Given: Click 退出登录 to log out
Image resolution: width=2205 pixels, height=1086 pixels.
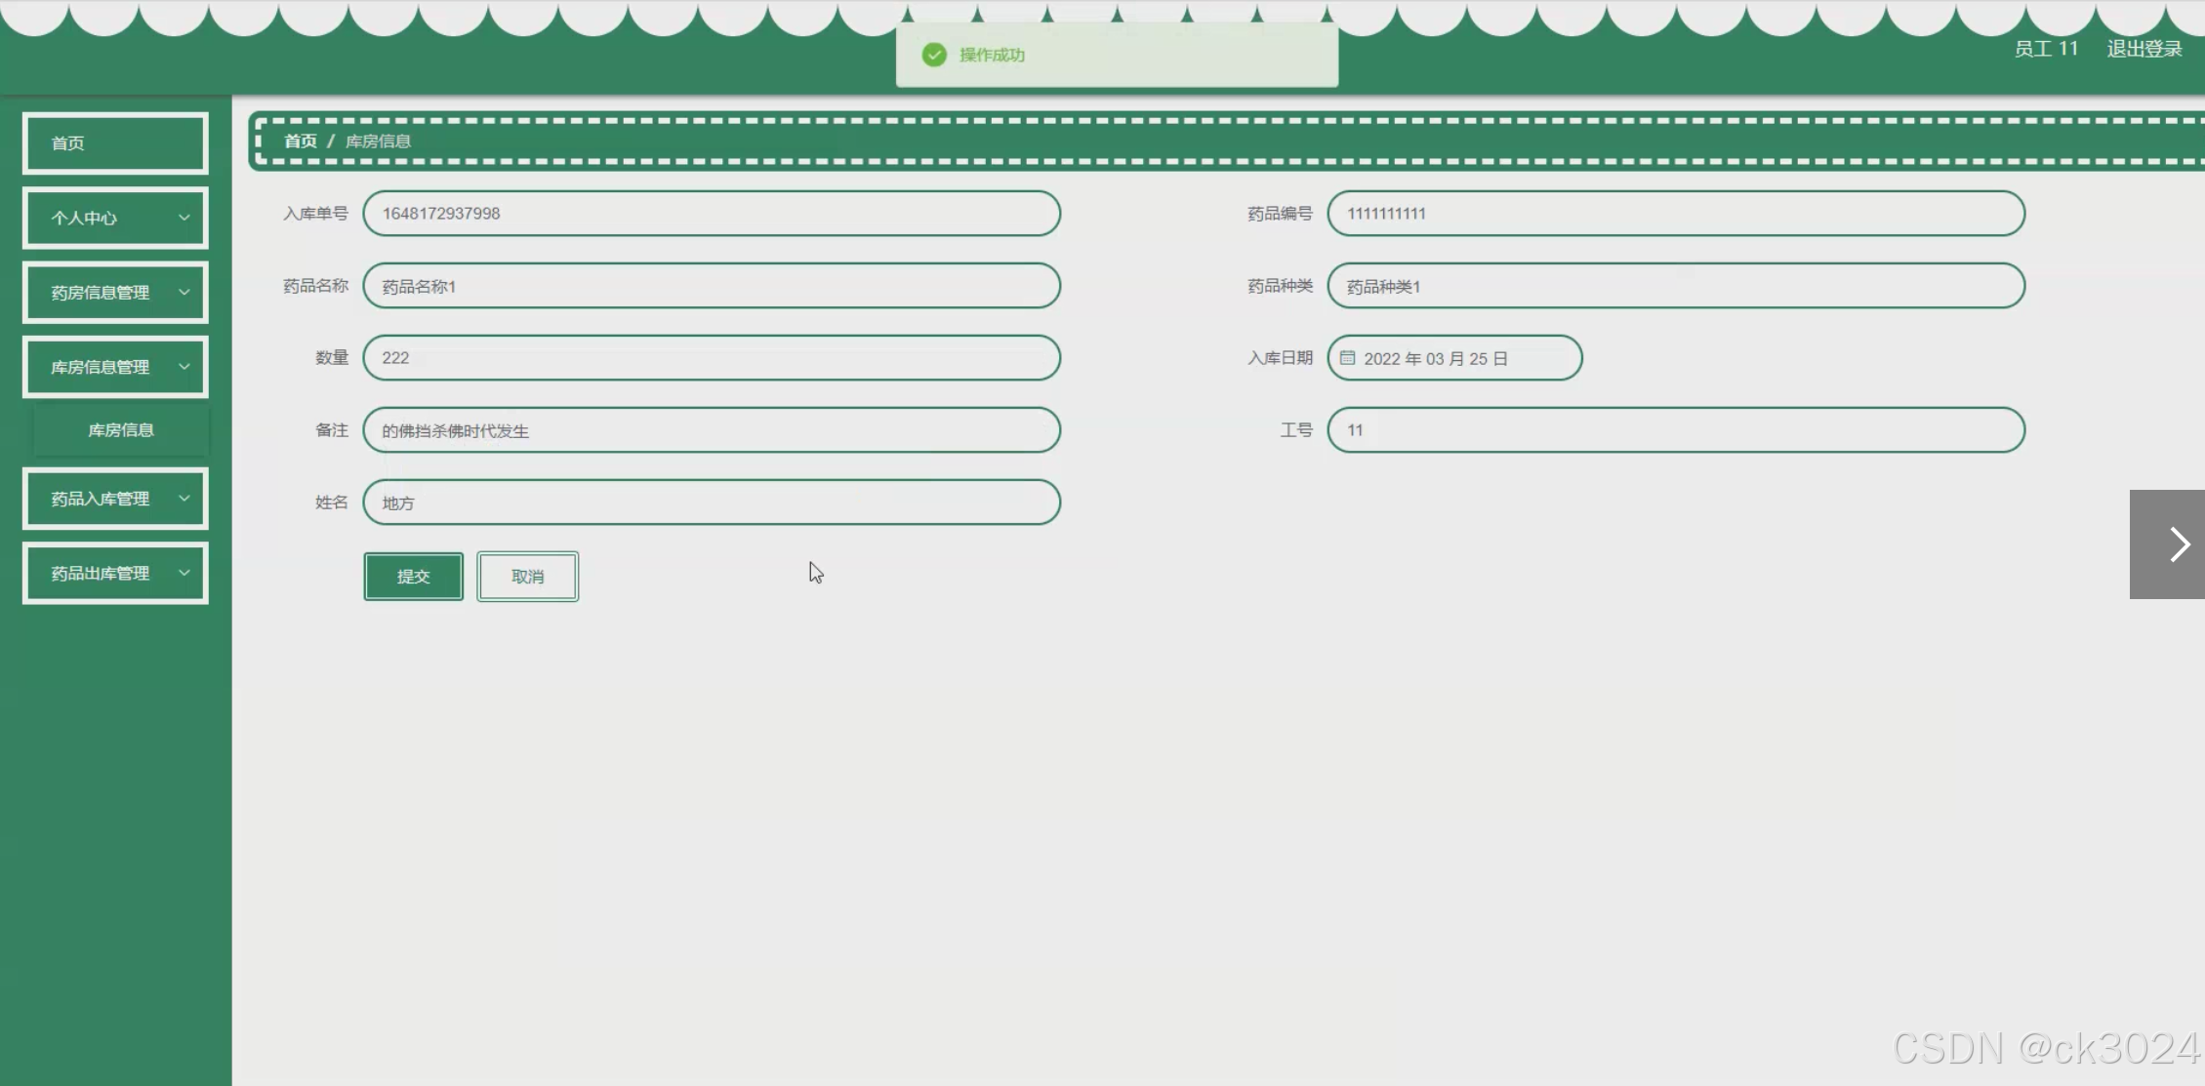Looking at the screenshot, I should click(2144, 49).
